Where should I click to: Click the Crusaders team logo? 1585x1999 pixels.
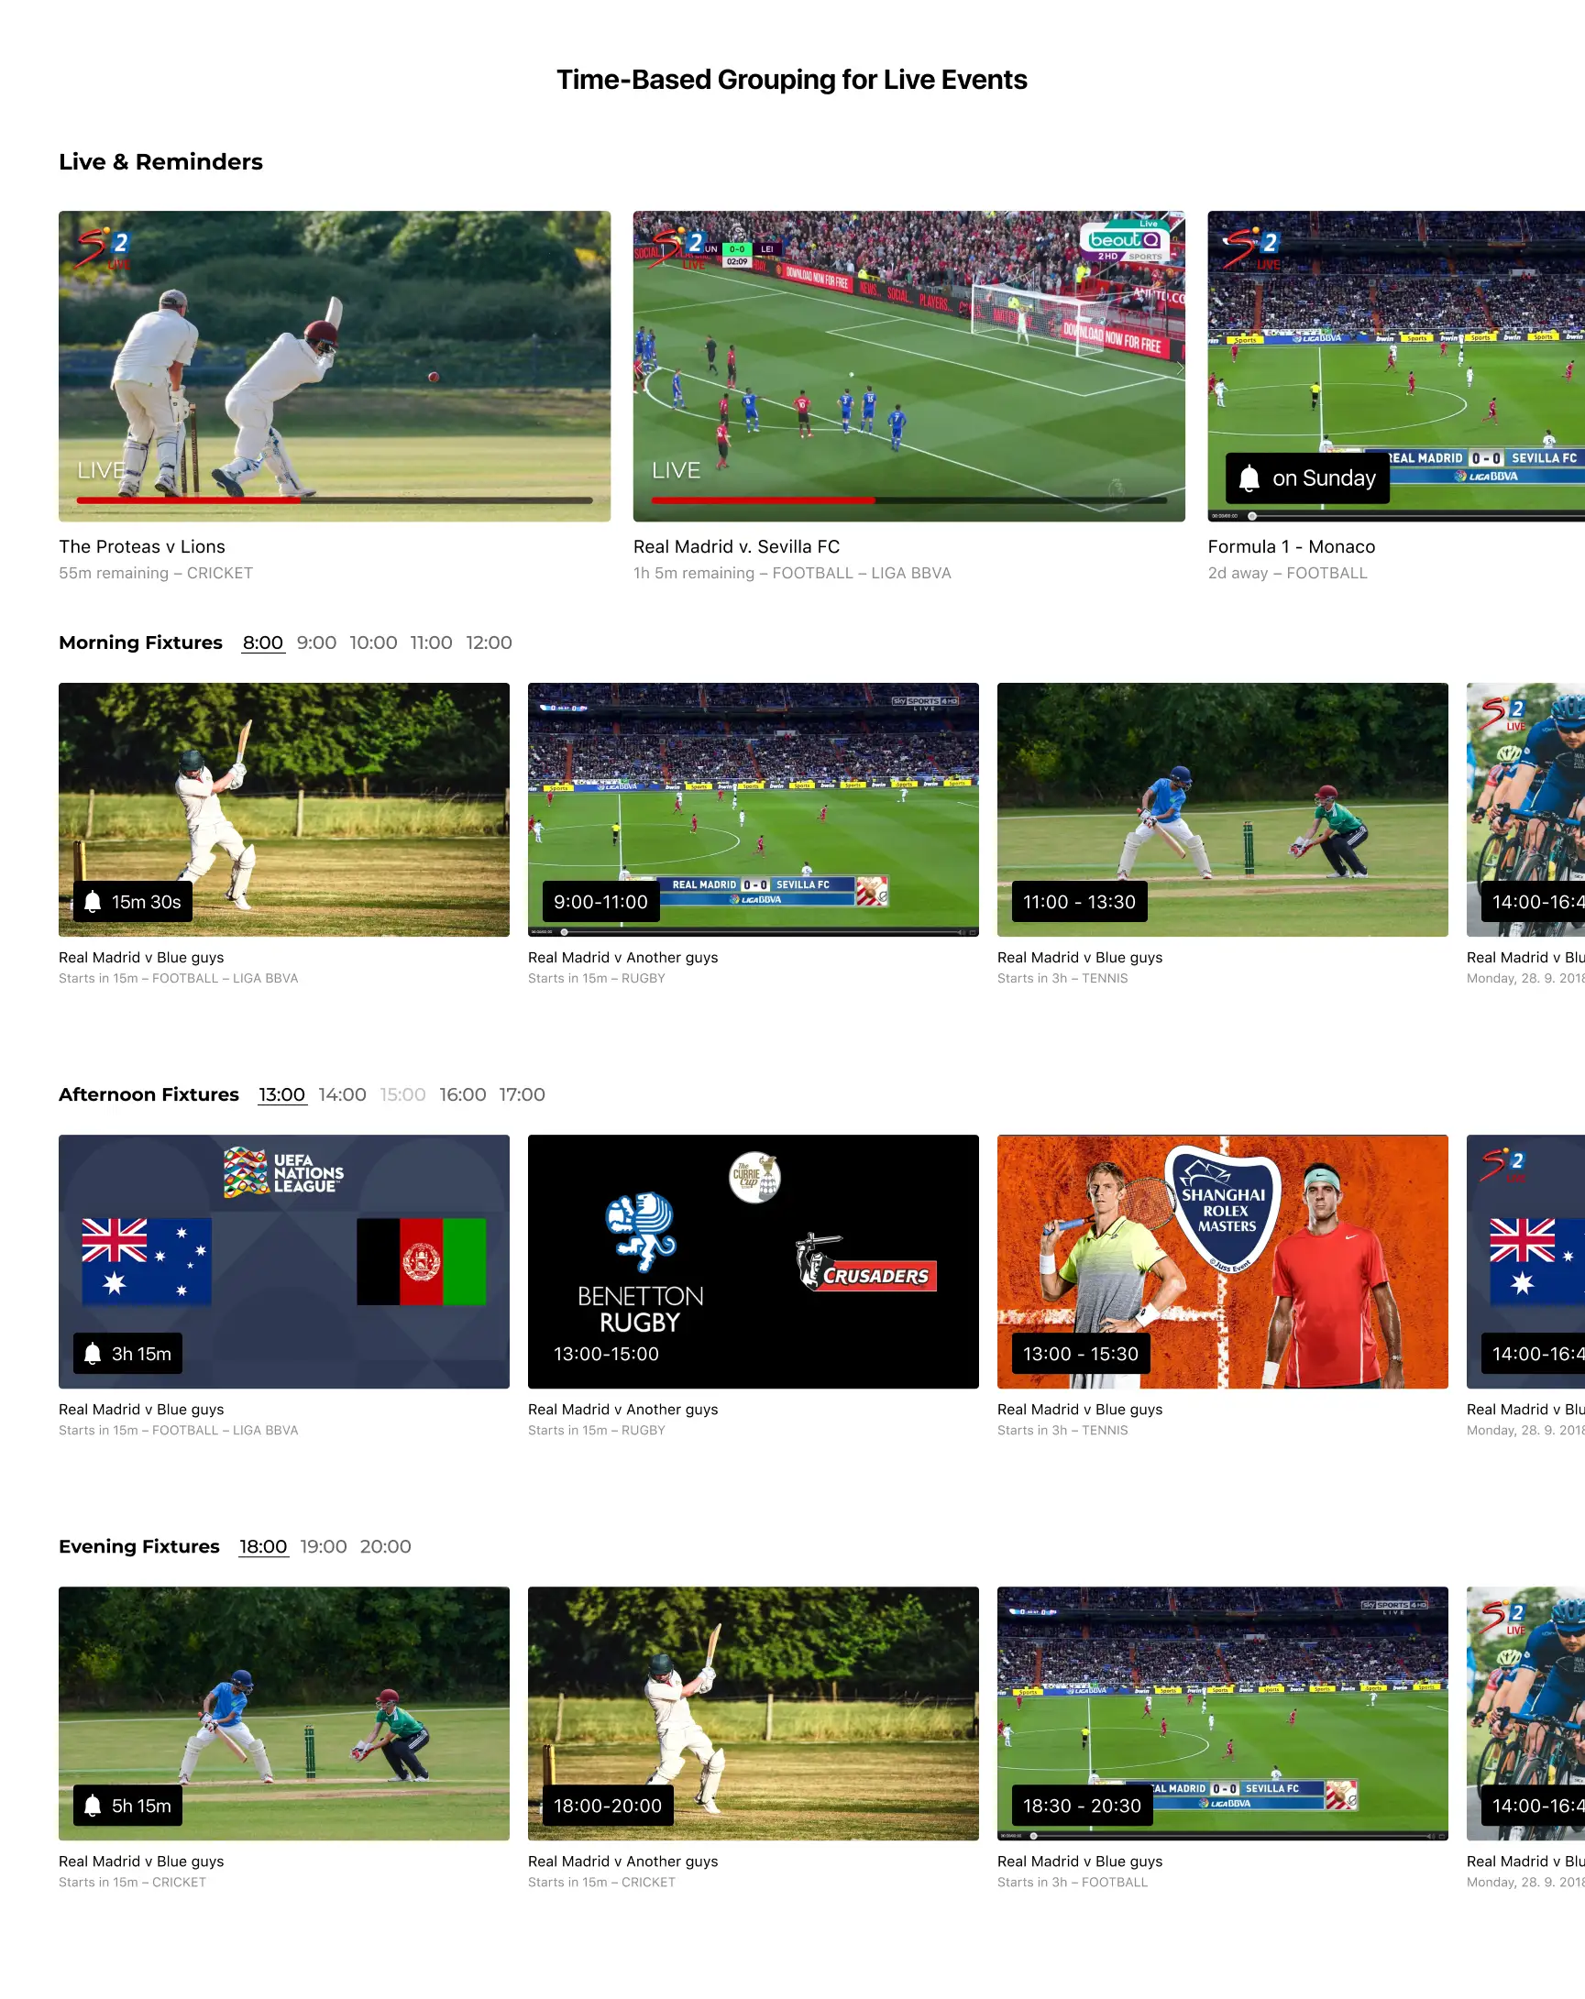tap(866, 1265)
